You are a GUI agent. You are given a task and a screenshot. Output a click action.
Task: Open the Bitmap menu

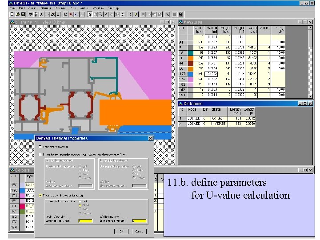(x=45, y=8)
